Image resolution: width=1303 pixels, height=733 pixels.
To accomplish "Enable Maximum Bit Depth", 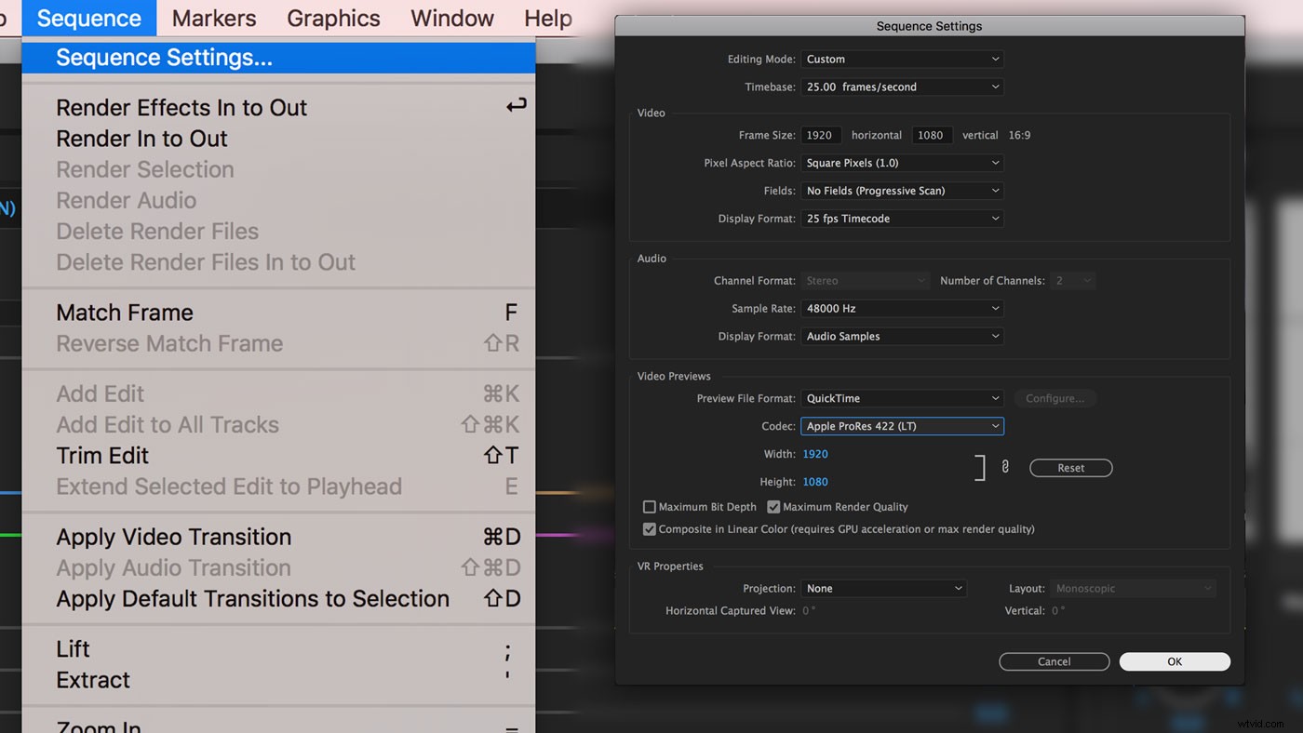I will 649,506.
